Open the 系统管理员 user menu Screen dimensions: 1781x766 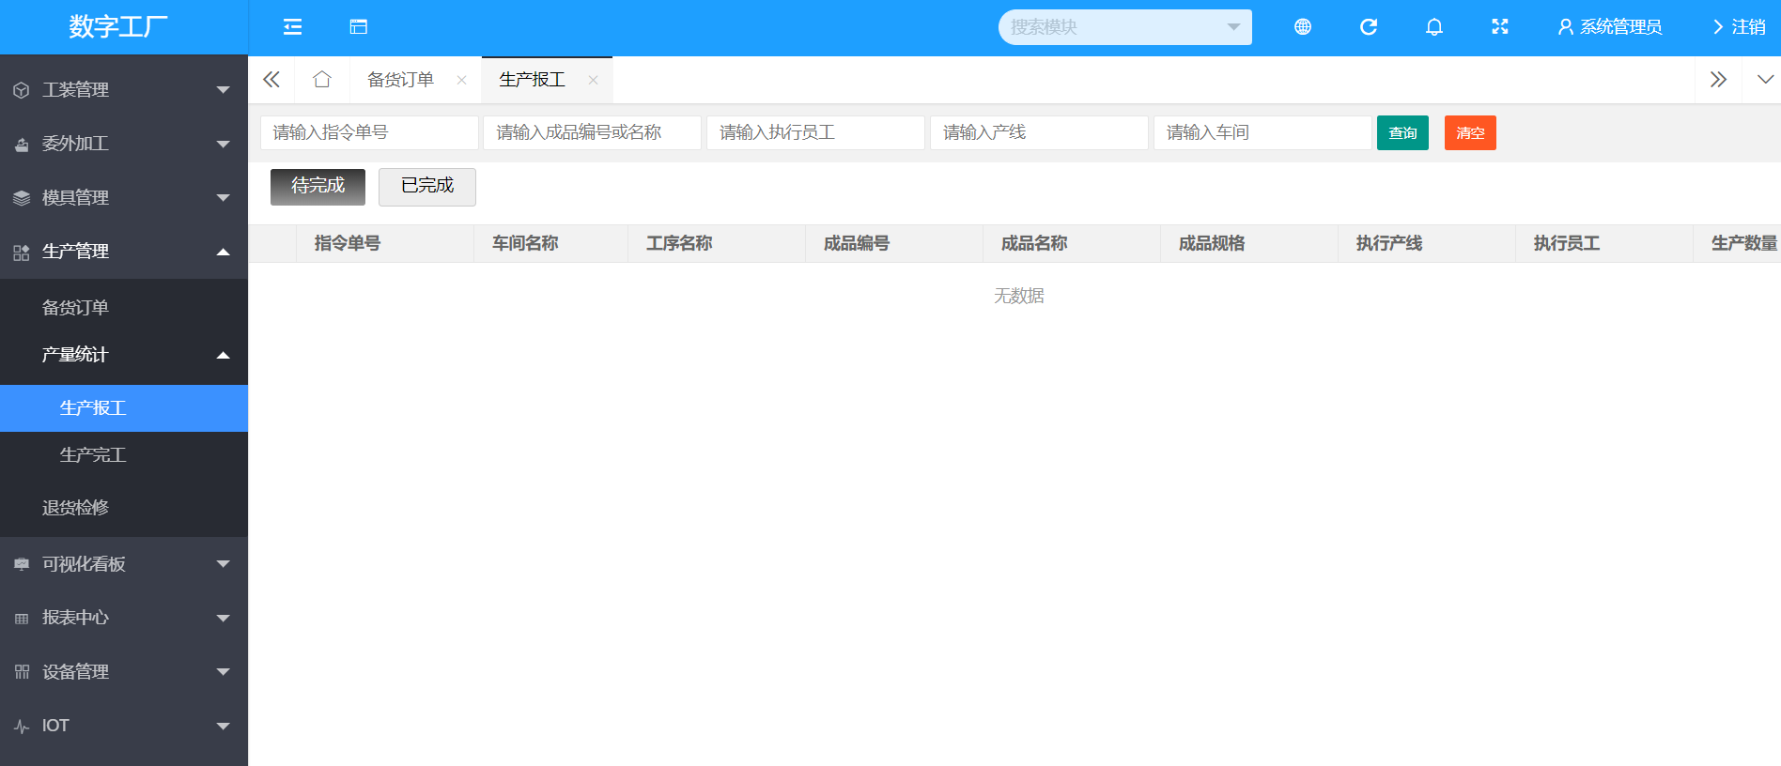coord(1610,27)
